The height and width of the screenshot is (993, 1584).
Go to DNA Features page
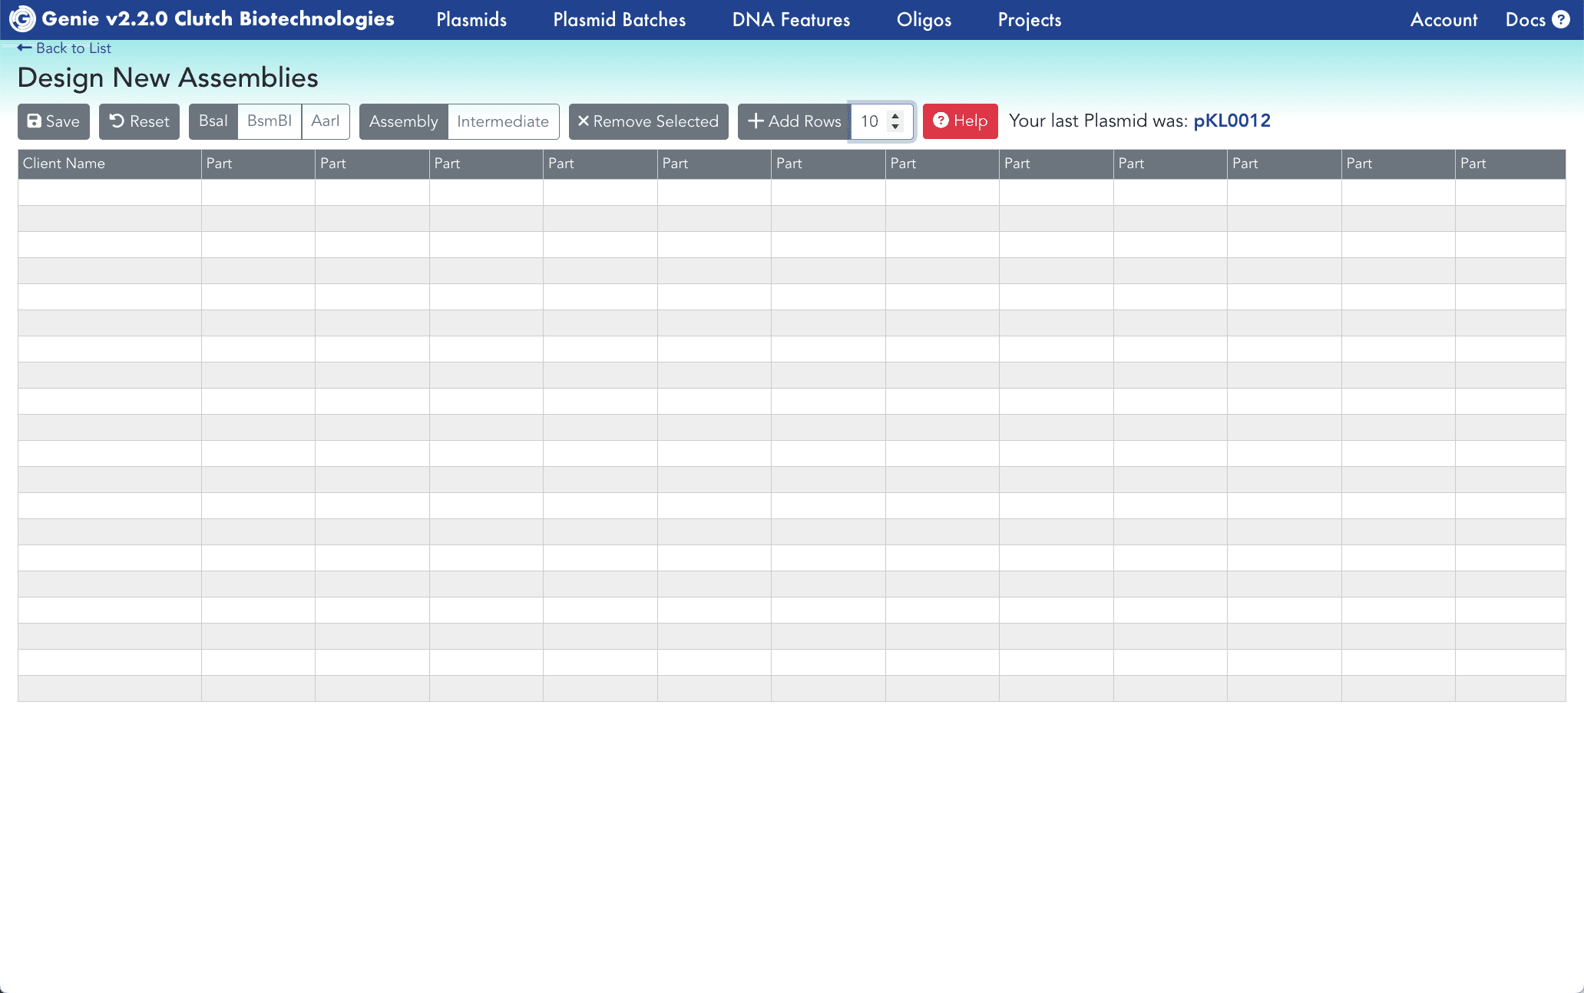pyautogui.click(x=791, y=20)
